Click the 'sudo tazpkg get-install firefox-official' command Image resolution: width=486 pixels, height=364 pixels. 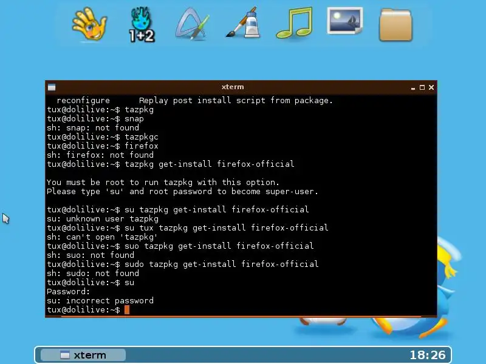tap(221, 264)
